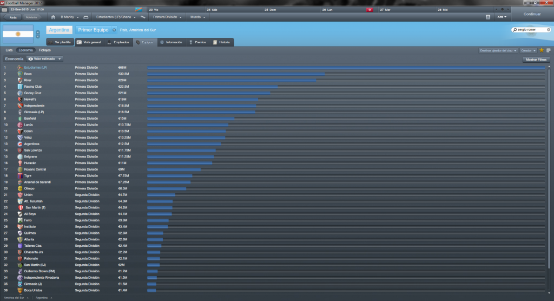Open the Mundo dropdown menu
The image size is (554, 301).
pyautogui.click(x=197, y=17)
